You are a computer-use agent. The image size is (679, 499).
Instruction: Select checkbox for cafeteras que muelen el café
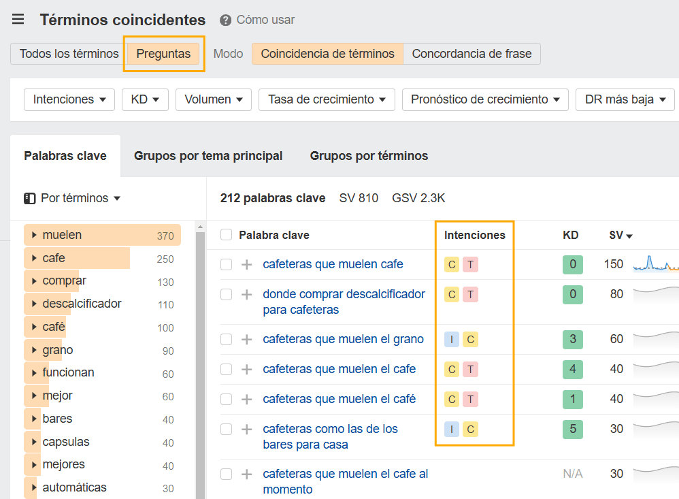pos(227,400)
